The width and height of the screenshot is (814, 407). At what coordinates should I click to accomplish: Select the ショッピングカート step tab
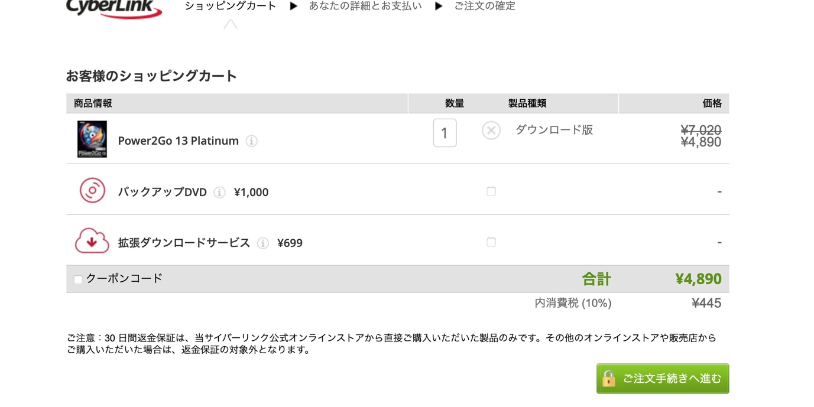click(231, 6)
